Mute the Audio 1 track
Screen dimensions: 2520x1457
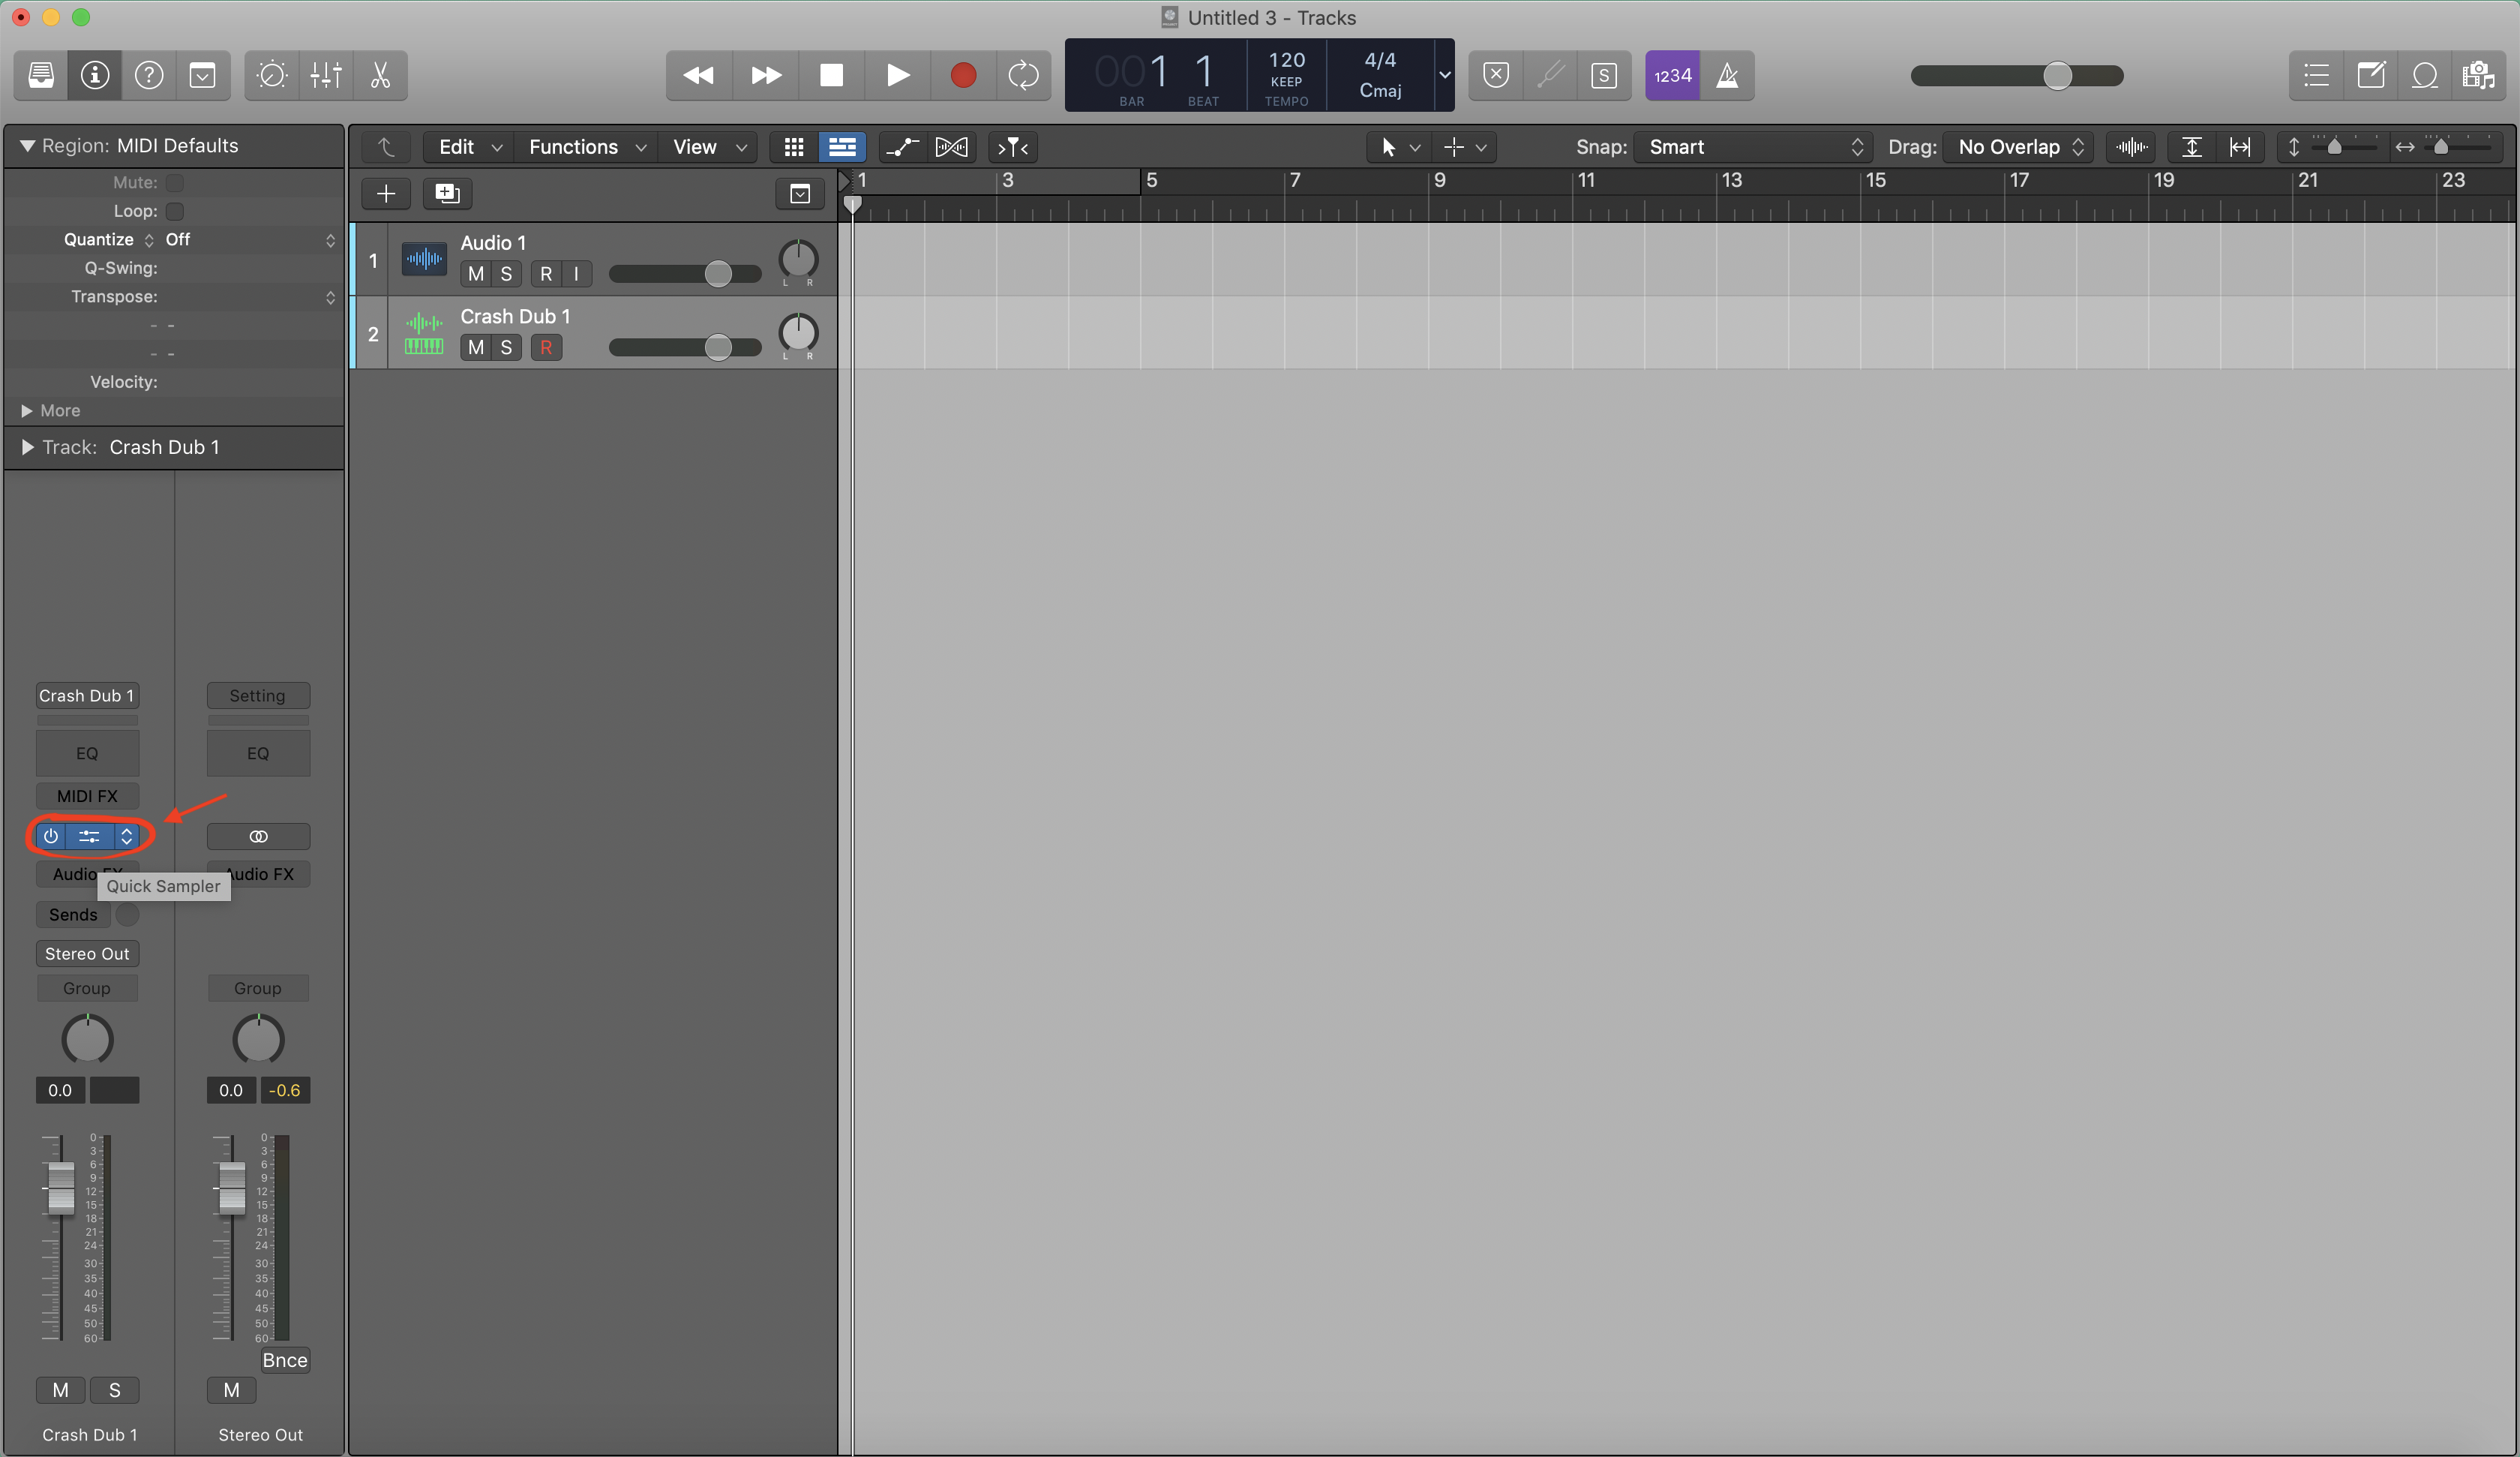[x=476, y=274]
